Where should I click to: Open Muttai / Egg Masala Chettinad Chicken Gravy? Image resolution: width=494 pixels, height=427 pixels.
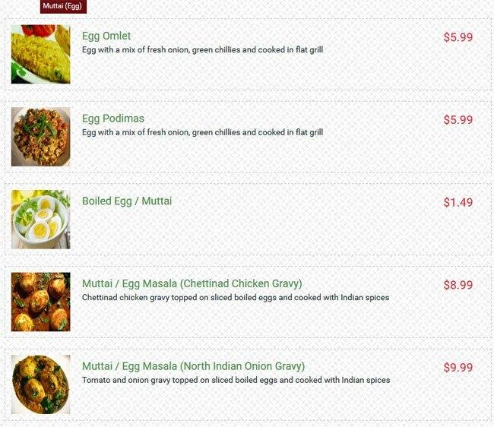coord(192,283)
